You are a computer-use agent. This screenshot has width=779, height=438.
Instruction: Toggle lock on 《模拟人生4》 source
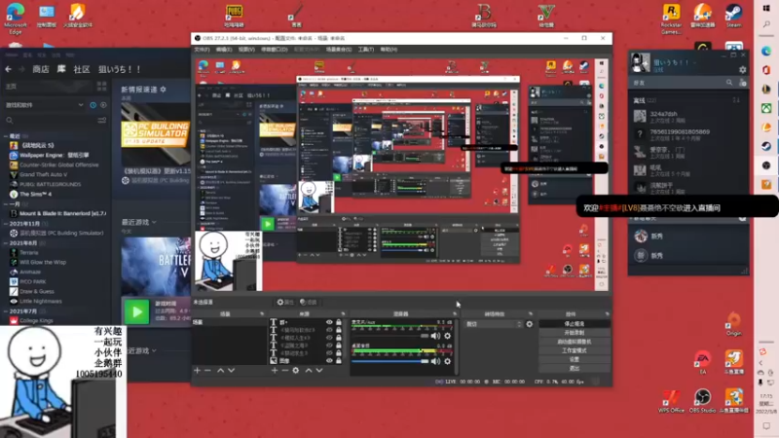coord(339,338)
